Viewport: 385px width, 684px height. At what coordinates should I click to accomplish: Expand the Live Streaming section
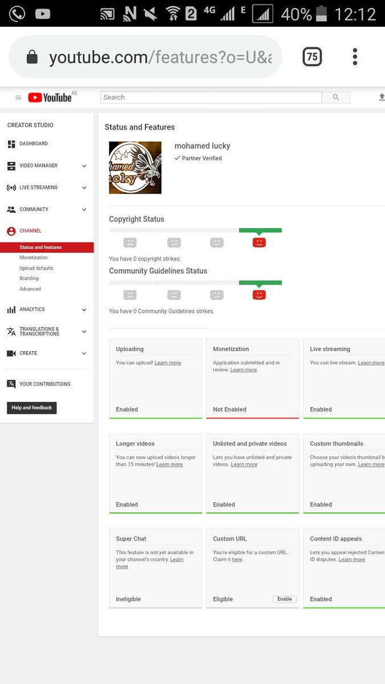pos(84,188)
